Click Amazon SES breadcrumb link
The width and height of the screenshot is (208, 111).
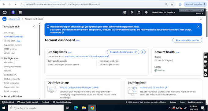pos(14,19)
